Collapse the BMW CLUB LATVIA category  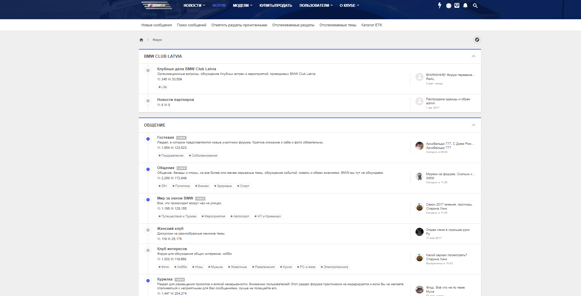tap(474, 56)
